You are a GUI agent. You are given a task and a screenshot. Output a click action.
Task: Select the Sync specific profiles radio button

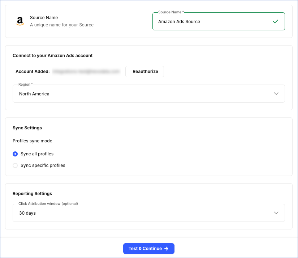tap(15, 165)
